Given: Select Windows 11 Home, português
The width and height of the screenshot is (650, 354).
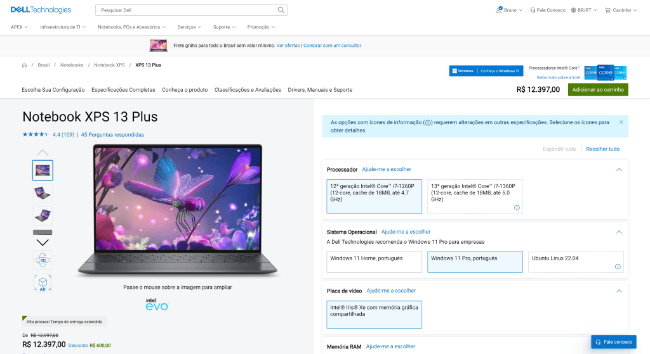Looking at the screenshot, I should point(374,262).
